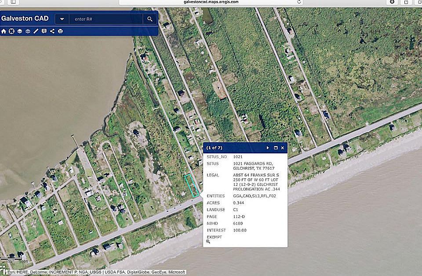422x276 pixels.
Task: Click the Print map icon
Action: tap(60, 31)
